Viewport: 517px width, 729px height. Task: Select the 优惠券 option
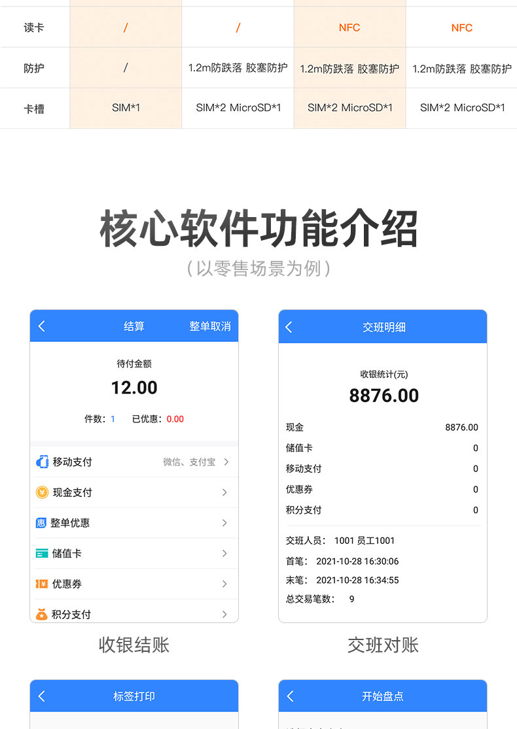134,584
